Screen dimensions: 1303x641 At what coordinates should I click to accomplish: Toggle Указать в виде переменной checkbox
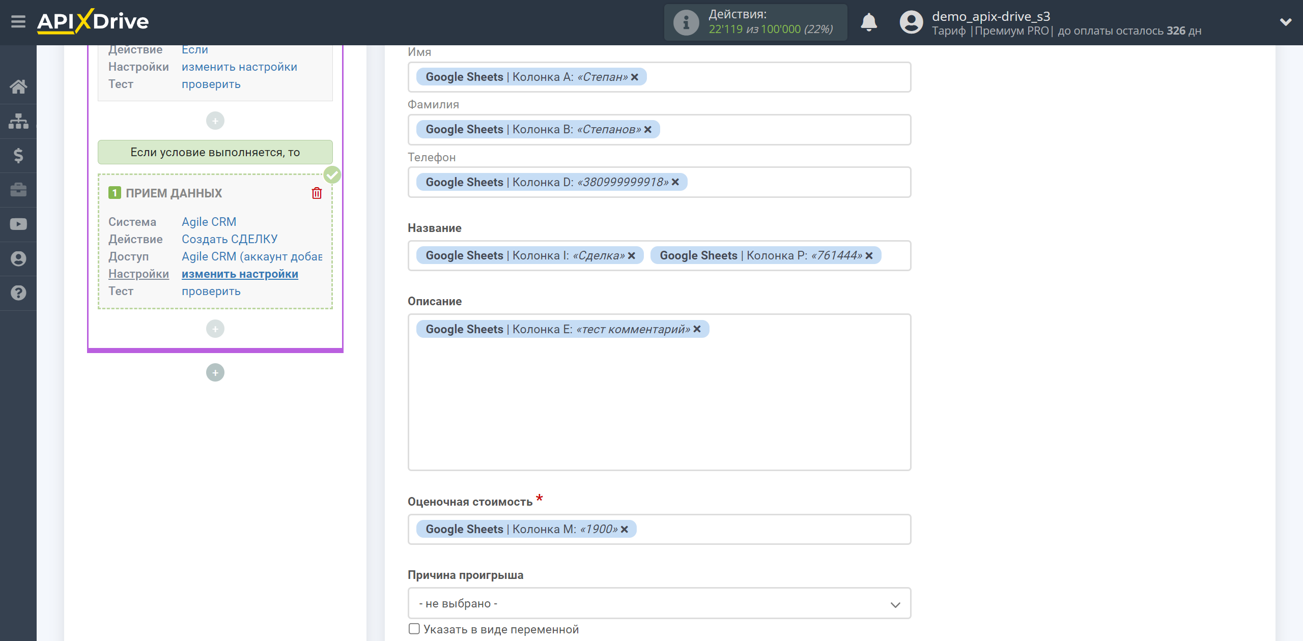414,629
